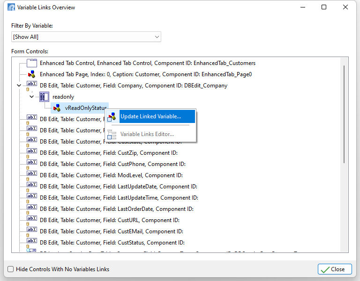Select the DB Edit Field LastUpdateTime row
Viewport: 360px width, 281px height.
point(119,198)
